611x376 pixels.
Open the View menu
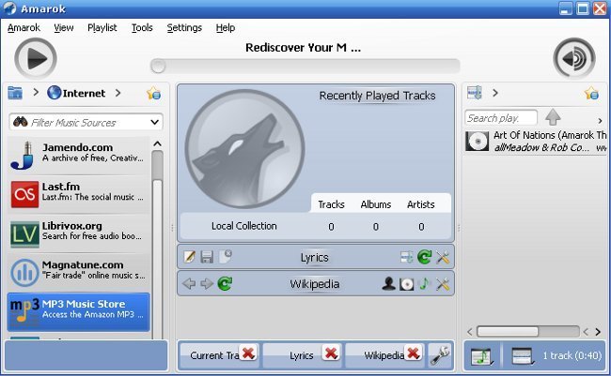pos(64,27)
